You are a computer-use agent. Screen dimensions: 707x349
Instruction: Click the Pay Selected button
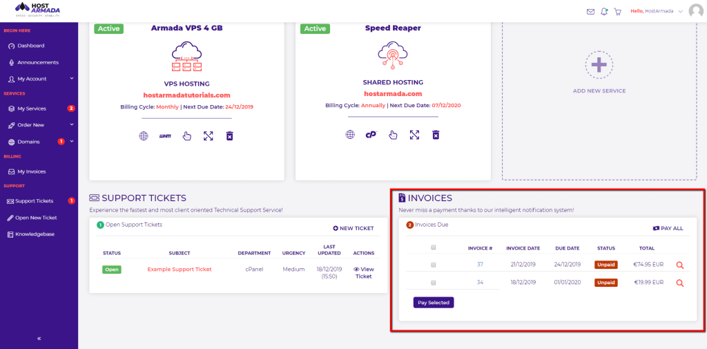tap(434, 303)
